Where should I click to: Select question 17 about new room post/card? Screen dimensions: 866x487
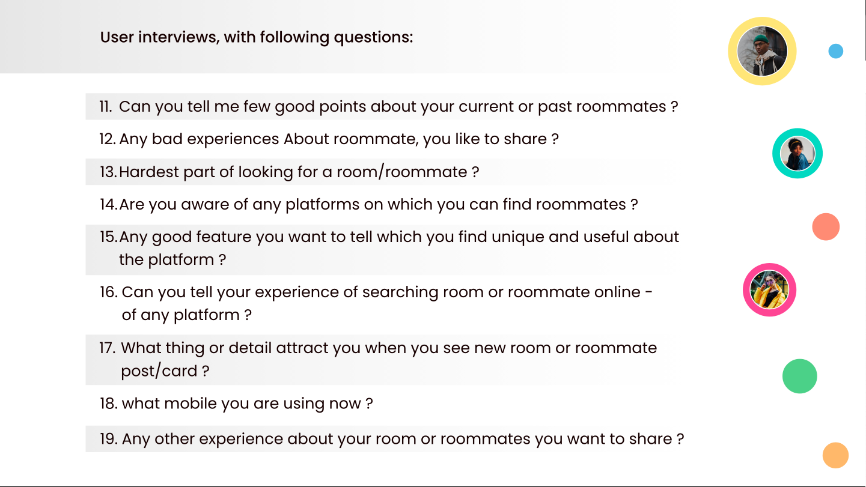click(378, 359)
